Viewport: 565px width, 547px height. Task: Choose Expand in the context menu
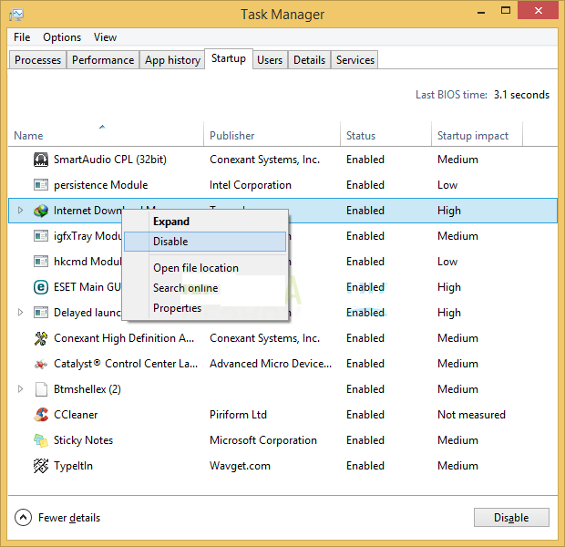(205, 222)
